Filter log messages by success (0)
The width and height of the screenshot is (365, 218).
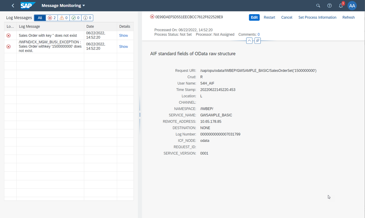pos(75,18)
